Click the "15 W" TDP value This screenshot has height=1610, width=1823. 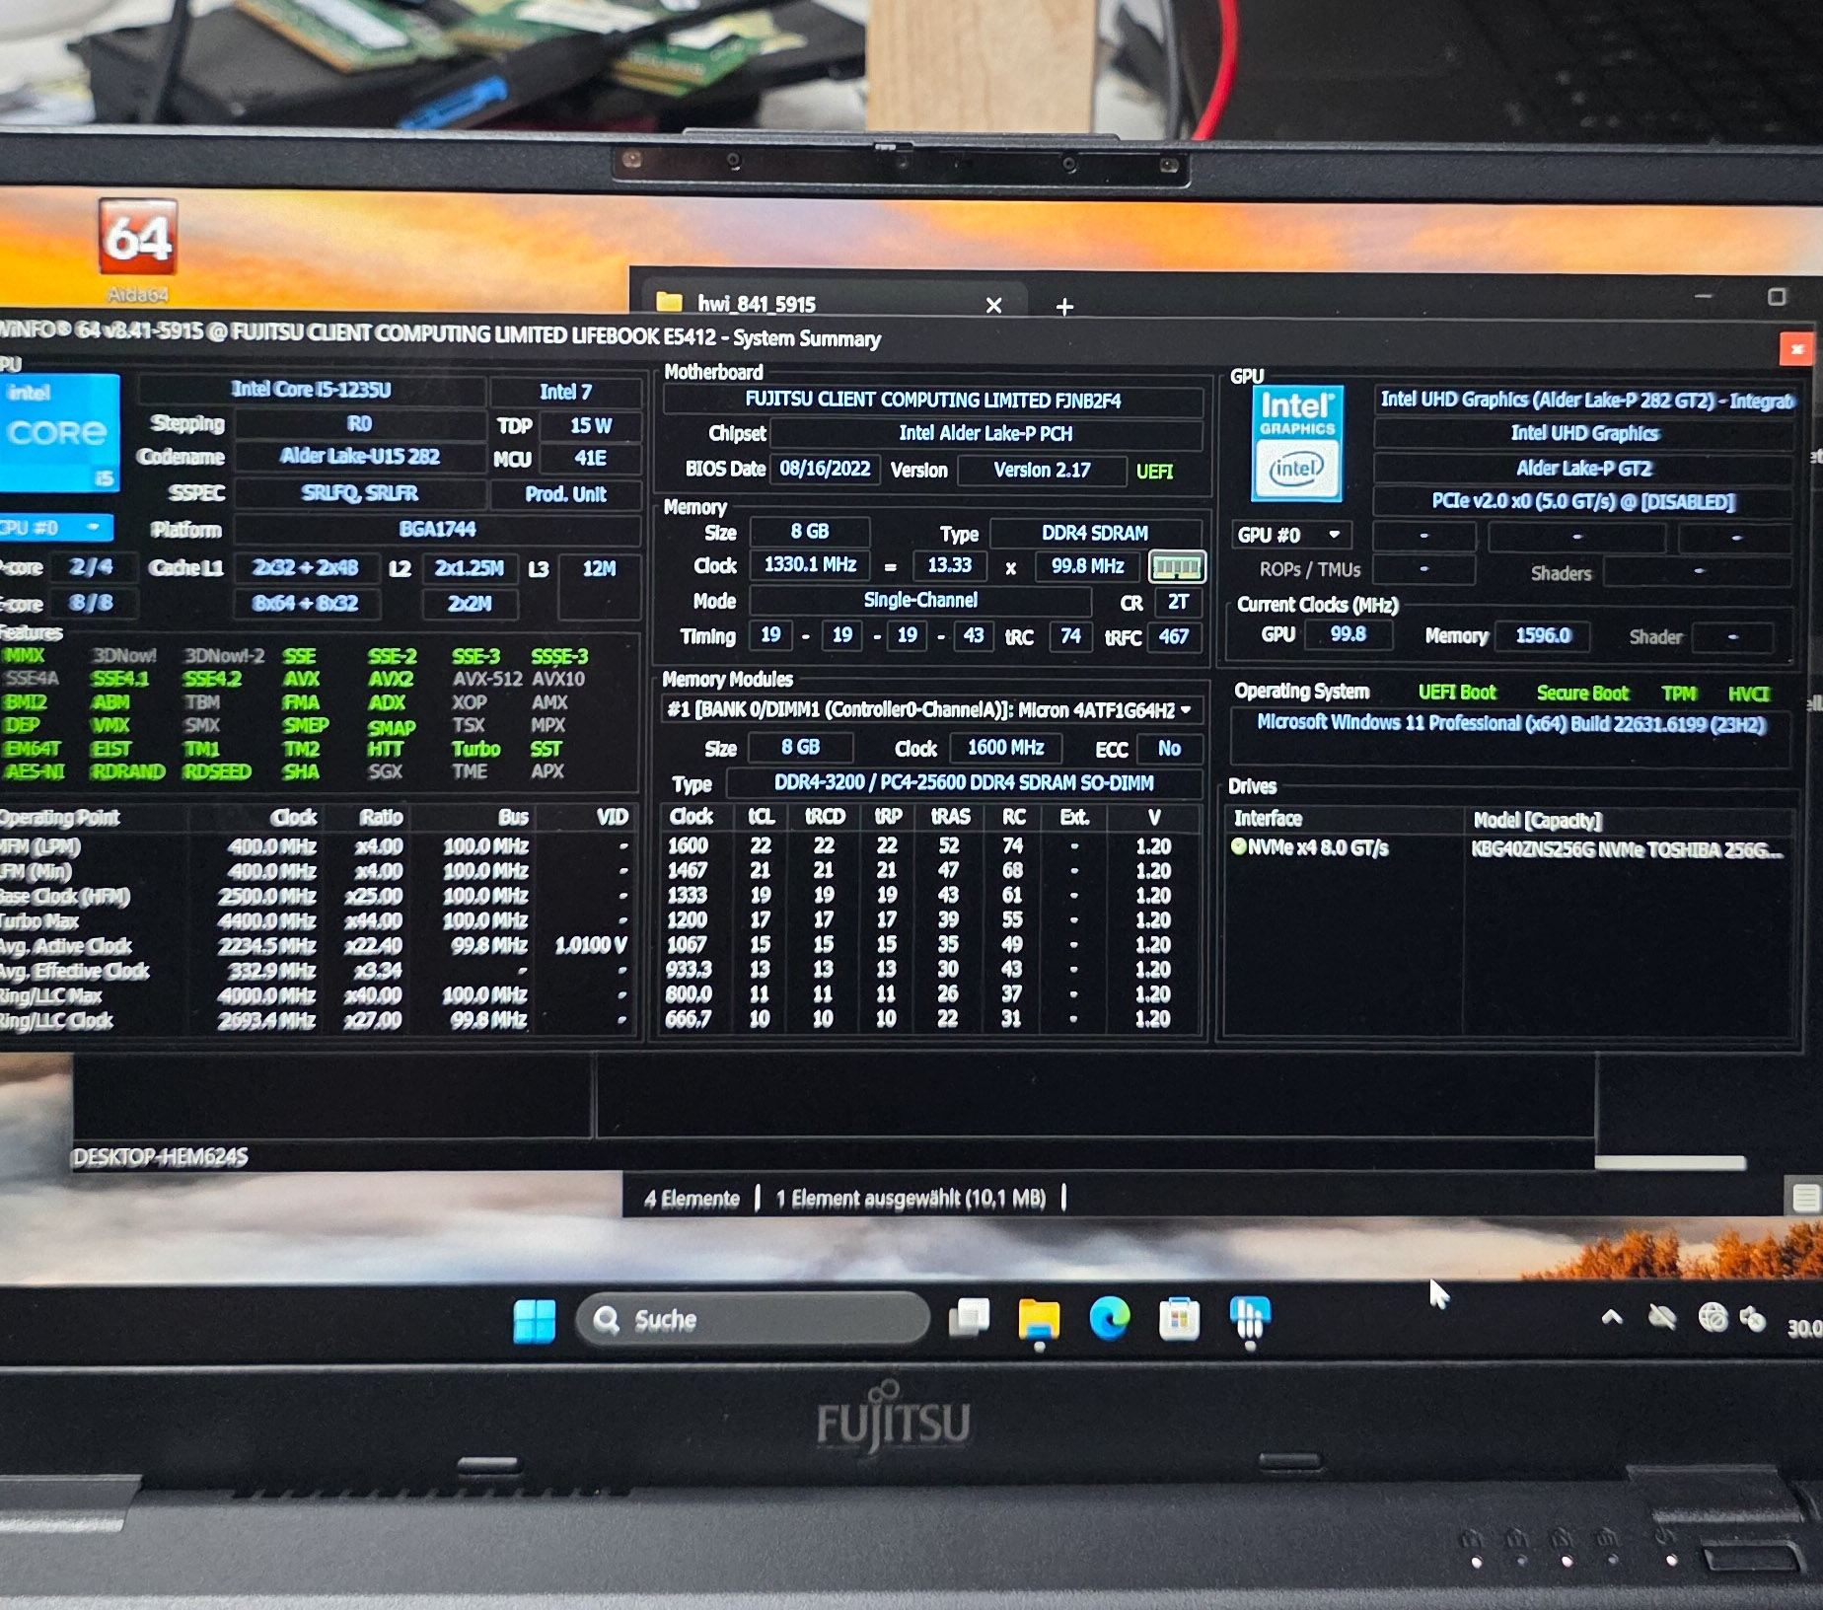tap(590, 426)
